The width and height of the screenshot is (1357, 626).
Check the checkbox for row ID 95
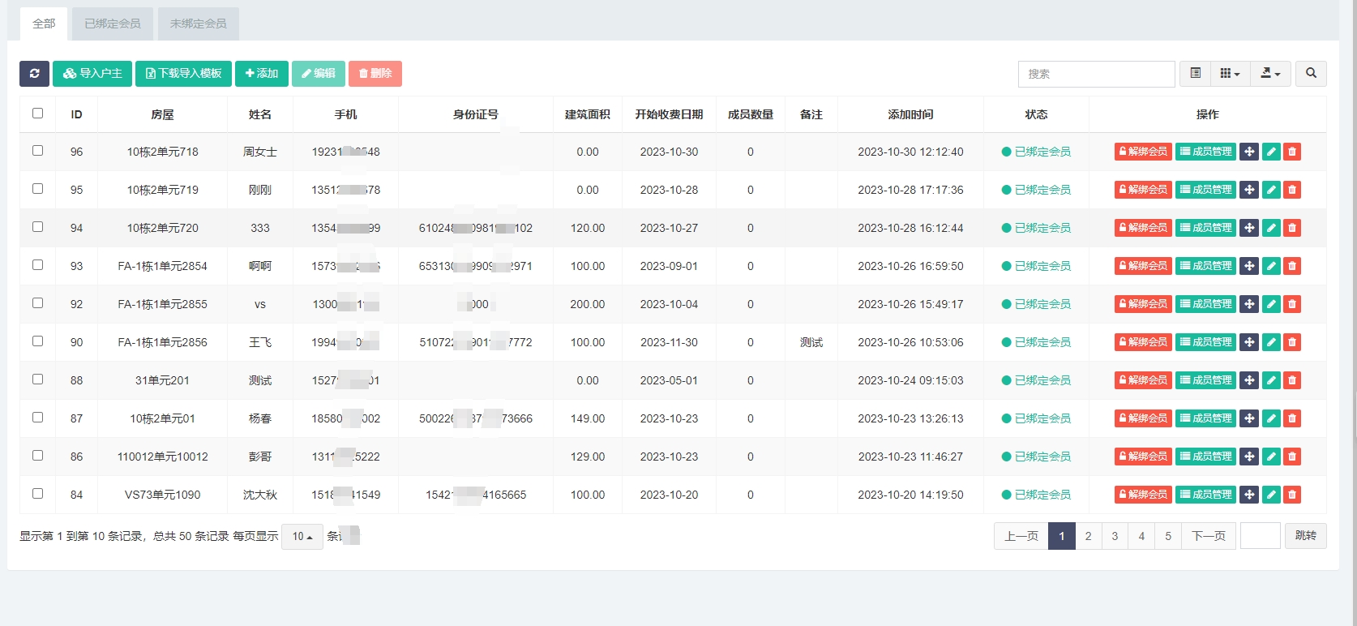pos(37,189)
